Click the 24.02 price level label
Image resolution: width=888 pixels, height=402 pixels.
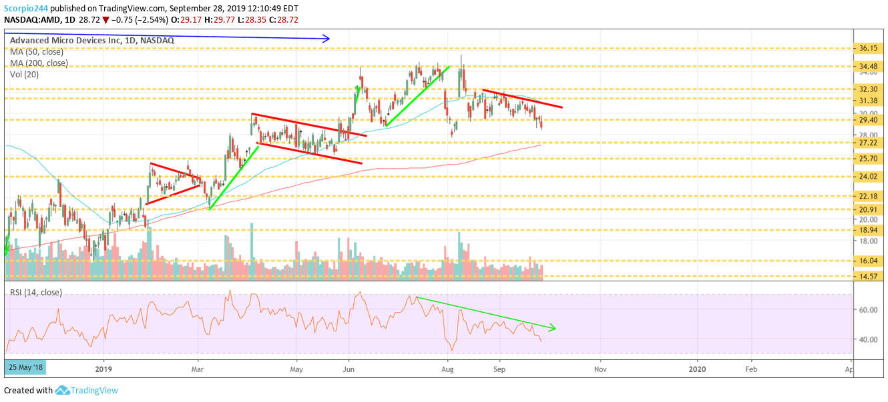click(867, 177)
